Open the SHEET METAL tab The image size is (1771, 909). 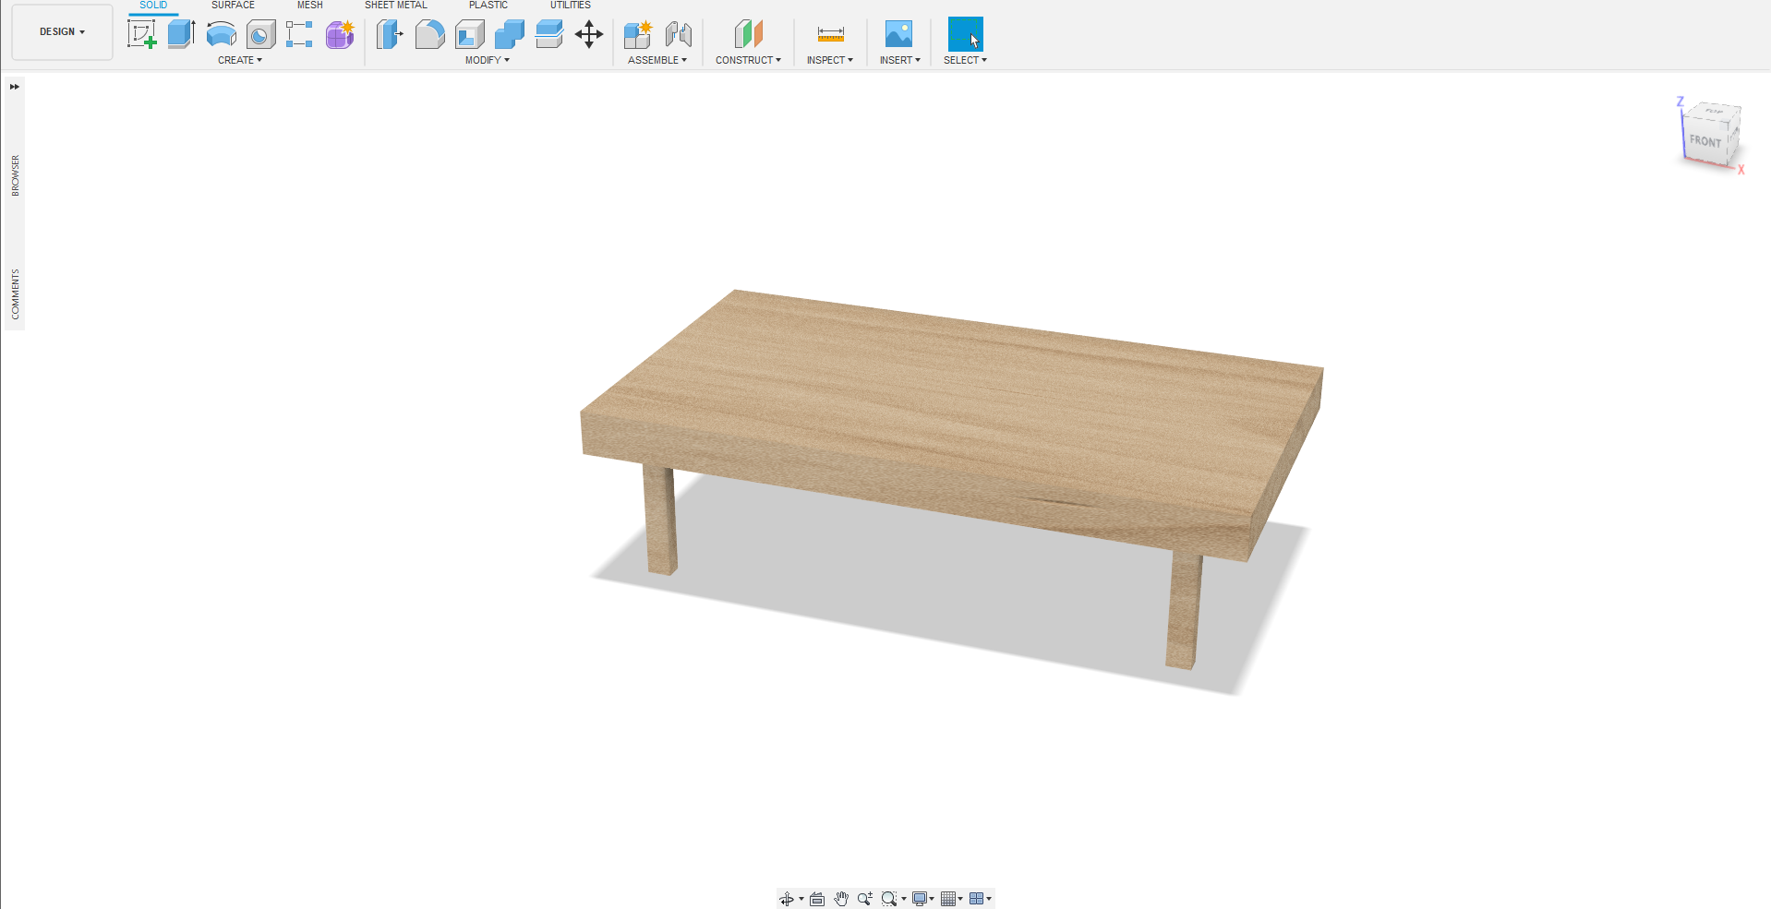pyautogui.click(x=395, y=6)
